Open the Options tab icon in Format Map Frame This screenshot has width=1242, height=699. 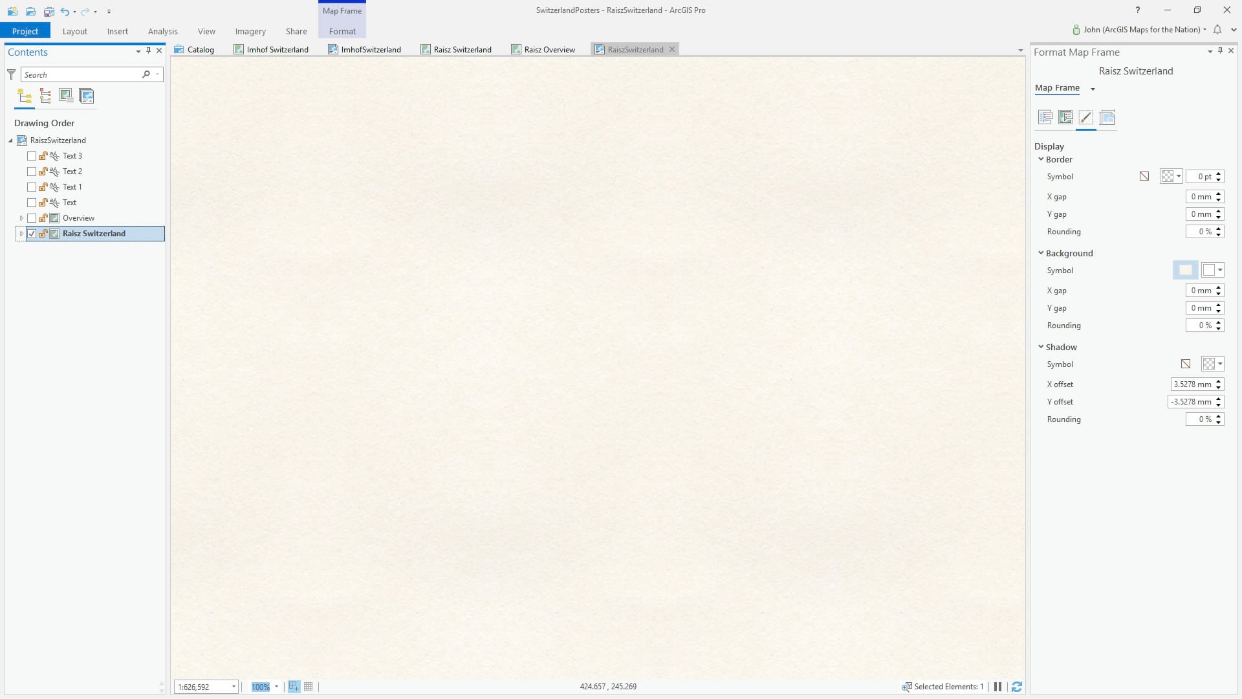tap(1045, 117)
